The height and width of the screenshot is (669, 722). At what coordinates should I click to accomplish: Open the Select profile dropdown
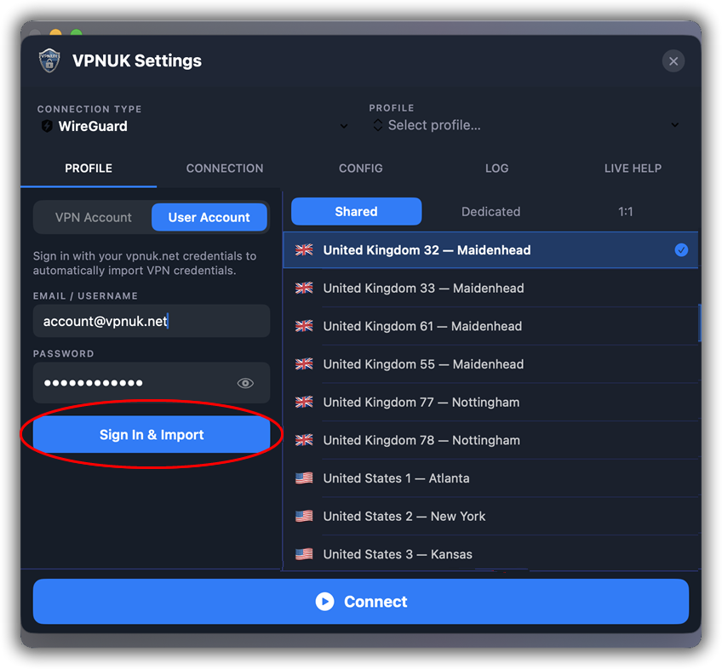click(x=525, y=125)
